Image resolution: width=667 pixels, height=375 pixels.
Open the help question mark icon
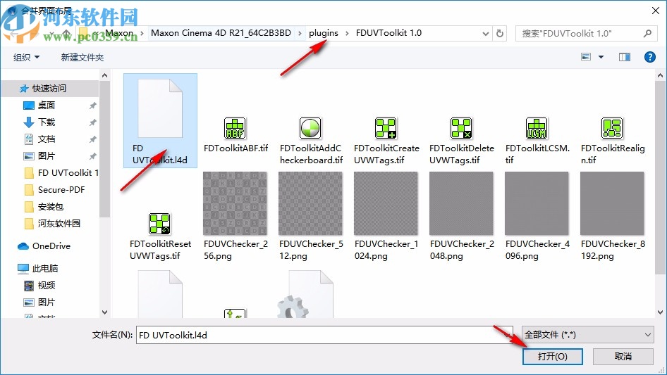point(649,57)
